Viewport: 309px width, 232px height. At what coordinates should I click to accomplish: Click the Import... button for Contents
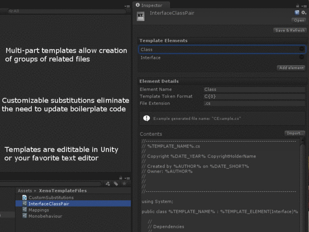coord(295,133)
